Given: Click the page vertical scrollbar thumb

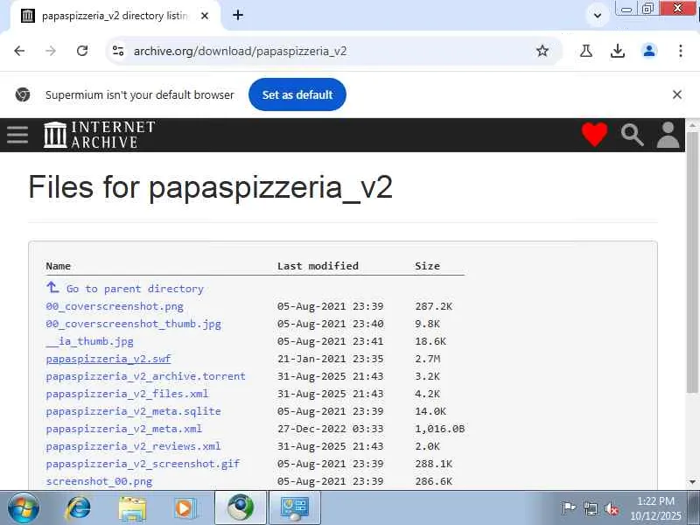Looking at the screenshot, I should pyautogui.click(x=692, y=262).
